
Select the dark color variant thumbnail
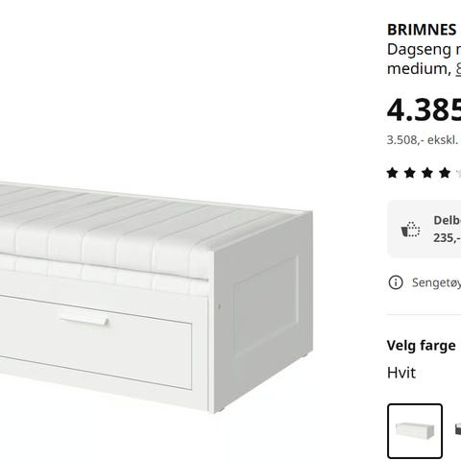pyautogui.click(x=458, y=429)
